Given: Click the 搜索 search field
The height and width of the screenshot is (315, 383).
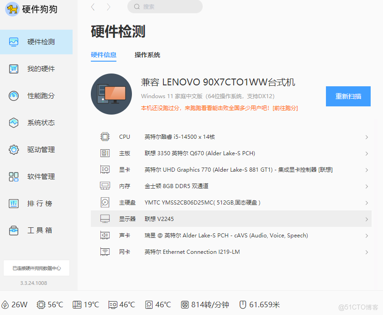Looking at the screenshot, I should coord(164,7).
